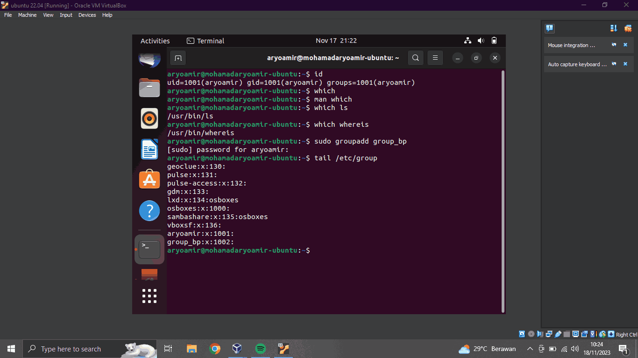Click the wired network icon in Ubuntu top bar
638x358 pixels.
(468, 41)
